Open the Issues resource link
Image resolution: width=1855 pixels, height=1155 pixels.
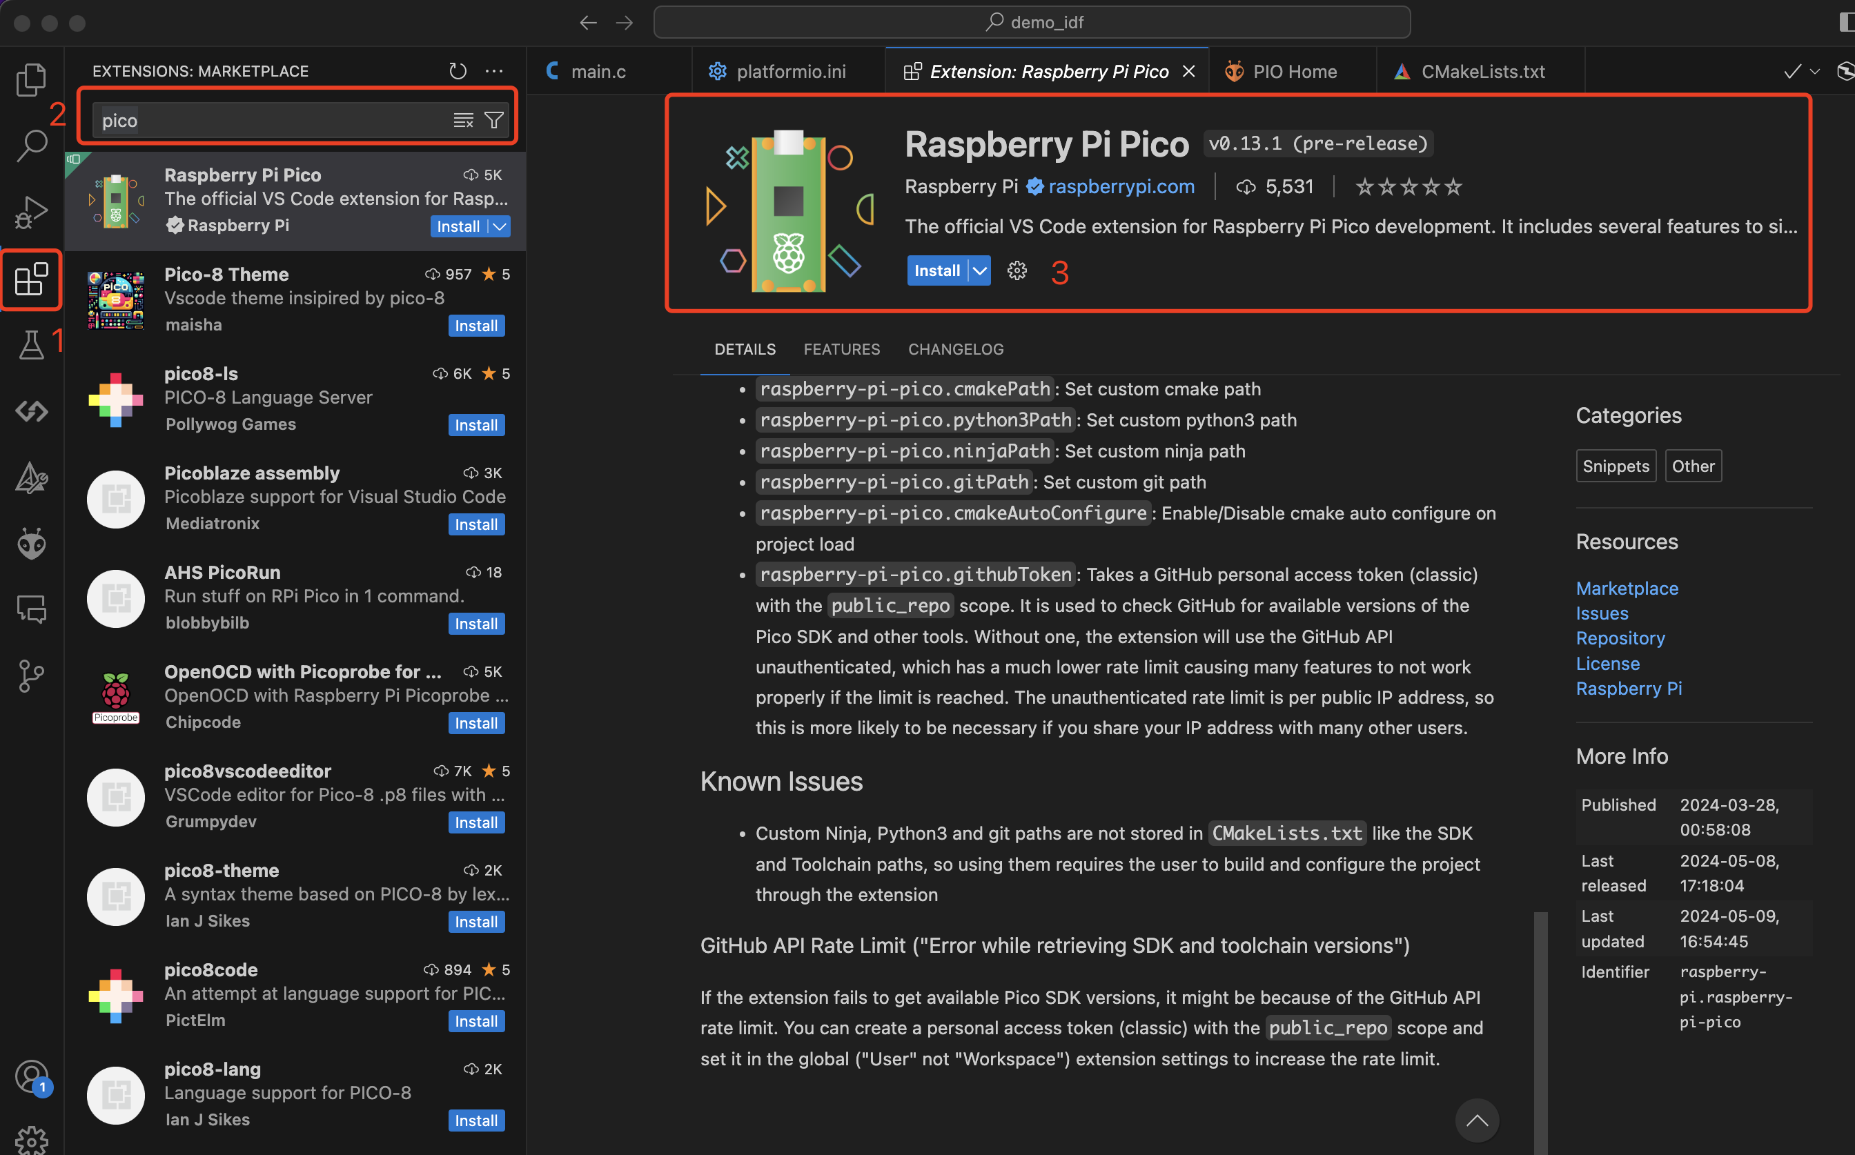click(1601, 613)
